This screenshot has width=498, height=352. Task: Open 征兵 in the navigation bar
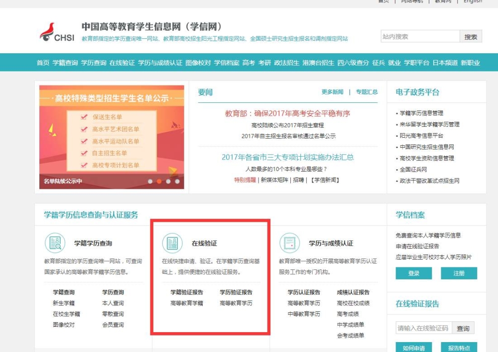[378, 63]
